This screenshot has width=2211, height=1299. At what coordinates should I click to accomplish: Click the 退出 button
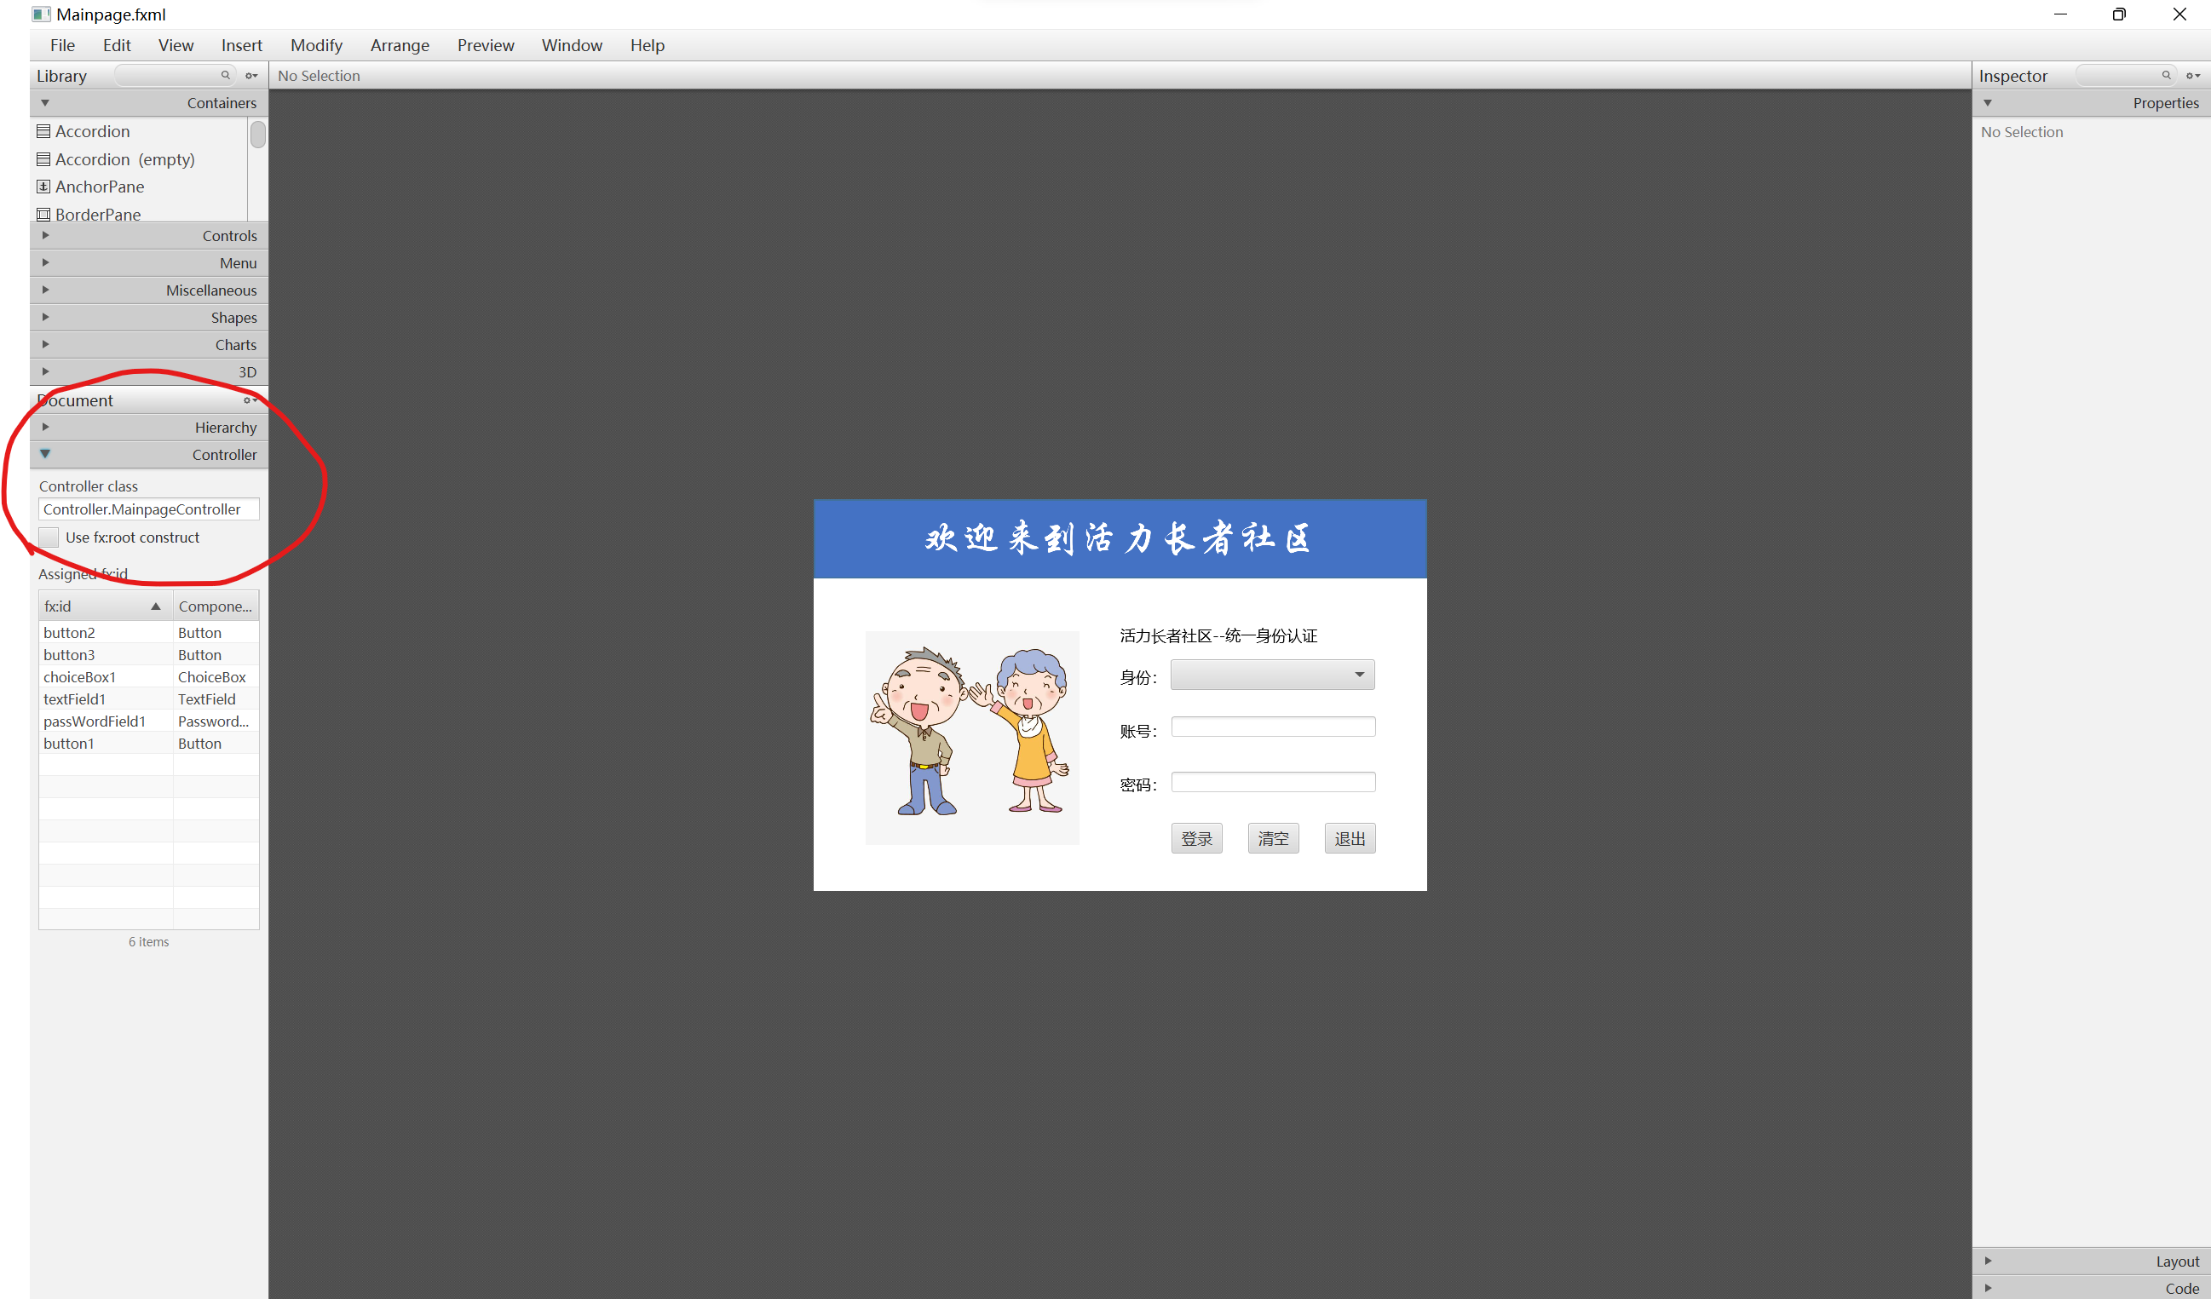[1350, 838]
